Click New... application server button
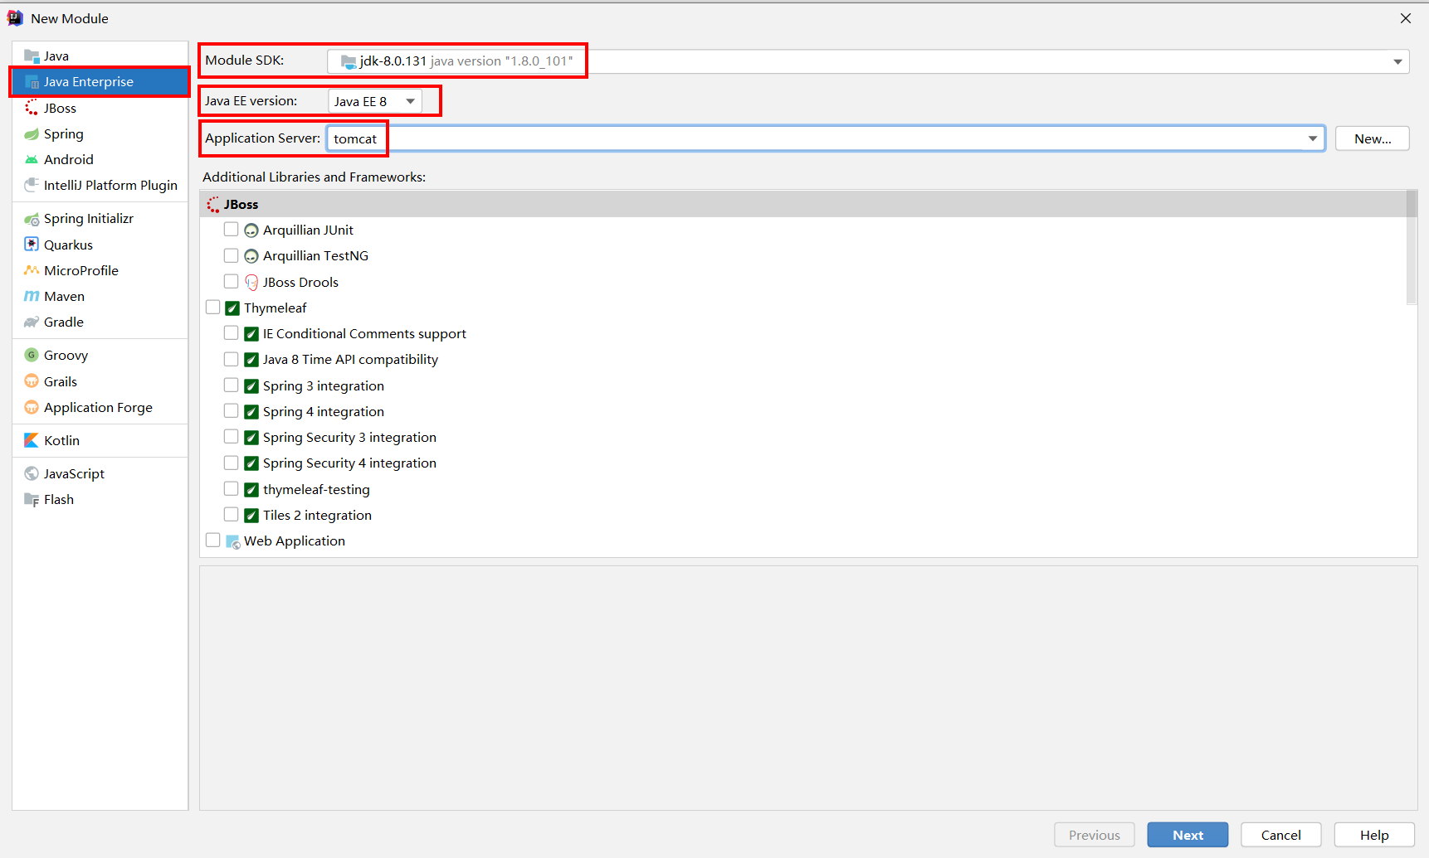This screenshot has width=1429, height=858. [1372, 138]
